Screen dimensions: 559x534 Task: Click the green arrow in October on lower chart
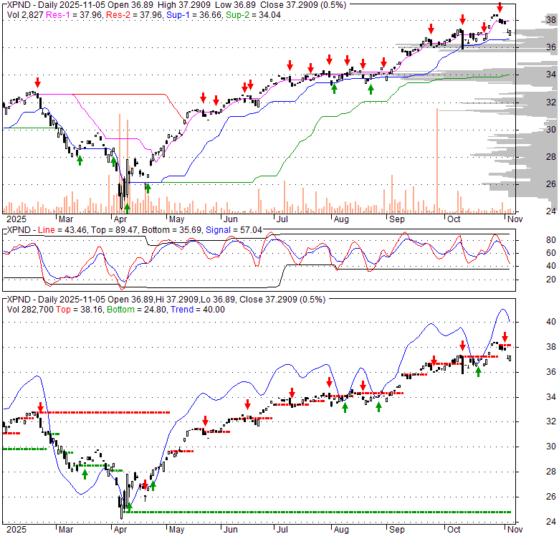click(x=478, y=371)
